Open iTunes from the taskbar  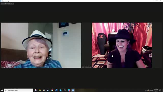click(x=36, y=90)
